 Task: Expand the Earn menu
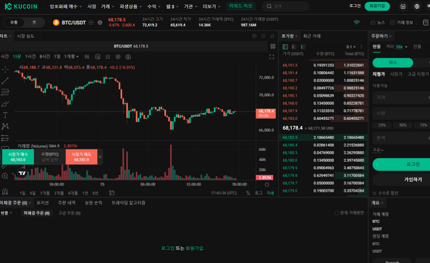pos(154,6)
